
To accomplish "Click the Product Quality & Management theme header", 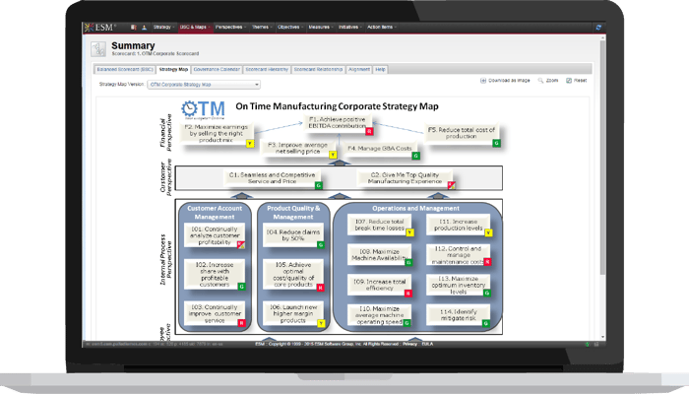I will pos(293,213).
